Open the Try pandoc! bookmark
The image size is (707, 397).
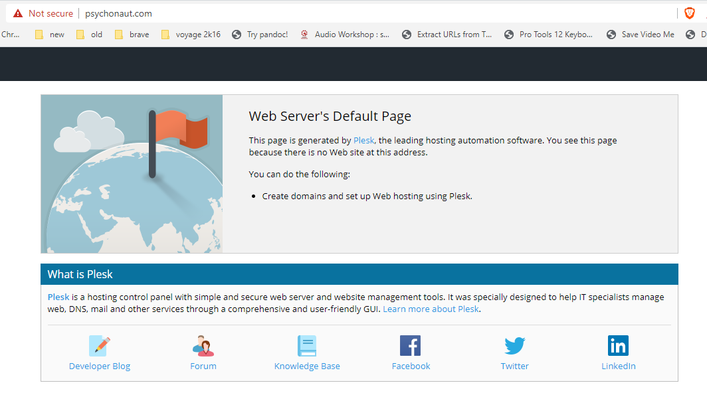pos(260,35)
